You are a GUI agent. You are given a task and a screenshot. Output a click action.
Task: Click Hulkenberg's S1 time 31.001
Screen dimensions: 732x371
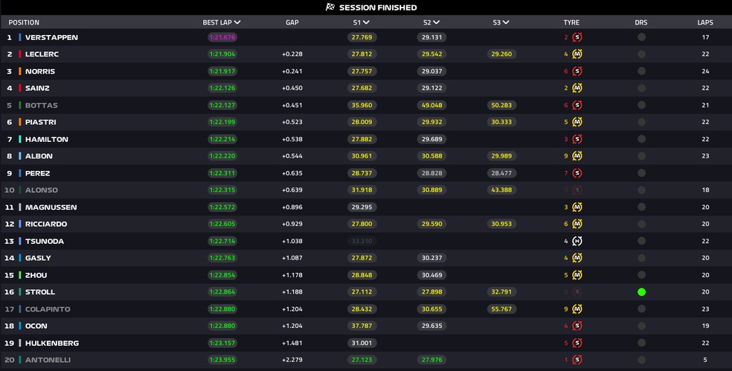coord(362,343)
